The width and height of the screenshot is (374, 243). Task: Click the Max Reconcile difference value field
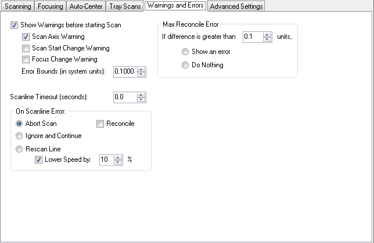252,37
